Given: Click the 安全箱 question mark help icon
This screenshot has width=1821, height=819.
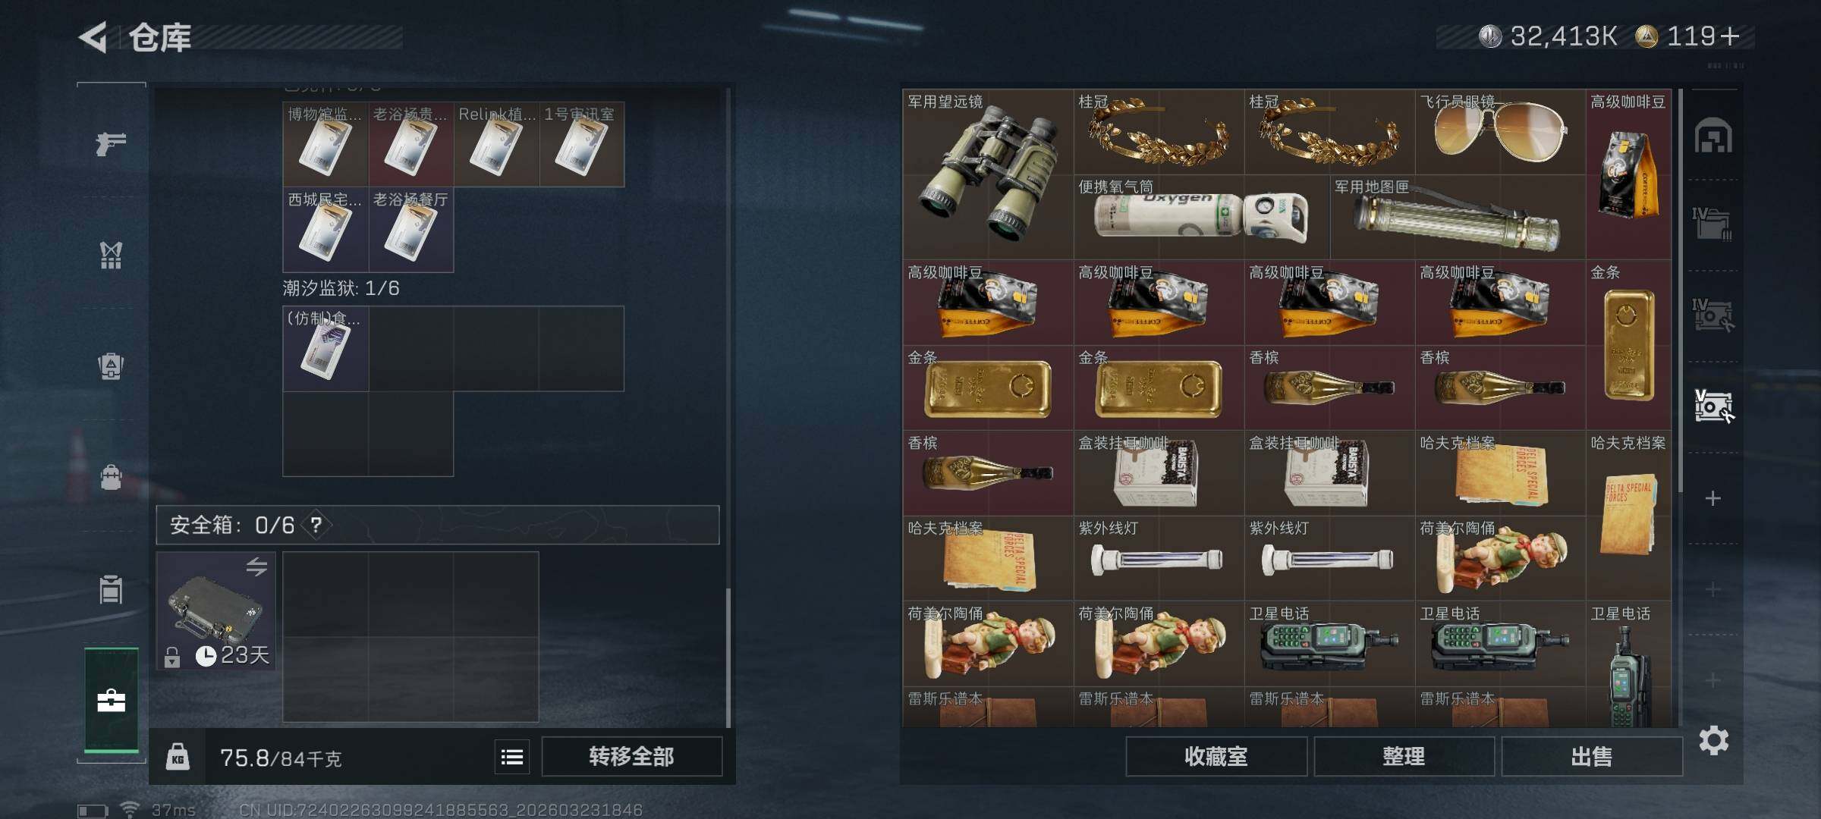Looking at the screenshot, I should click(316, 525).
